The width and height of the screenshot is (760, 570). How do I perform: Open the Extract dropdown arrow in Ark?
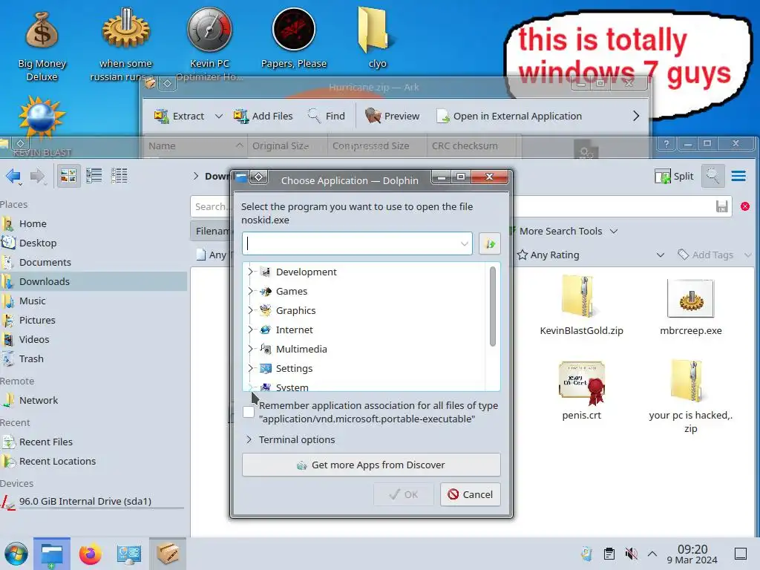(219, 117)
